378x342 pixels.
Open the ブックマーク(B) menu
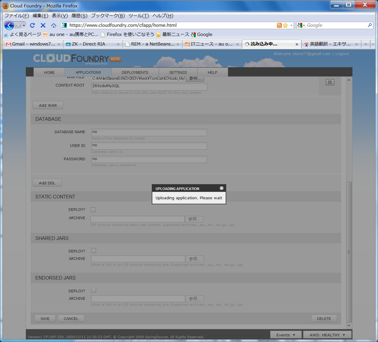(108, 16)
